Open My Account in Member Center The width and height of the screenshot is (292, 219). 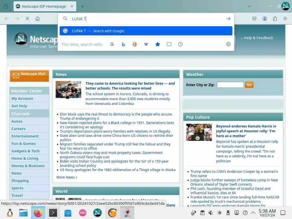coord(22,98)
